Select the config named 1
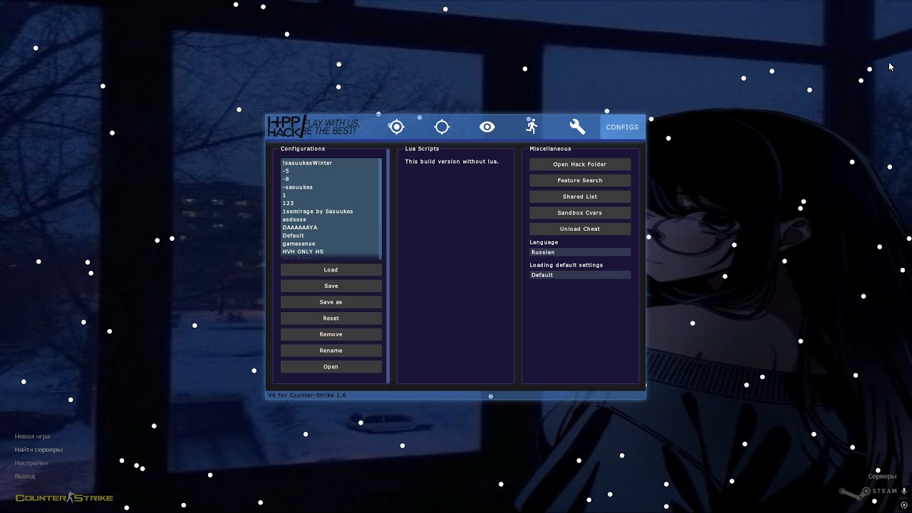912x513 pixels. click(x=330, y=195)
